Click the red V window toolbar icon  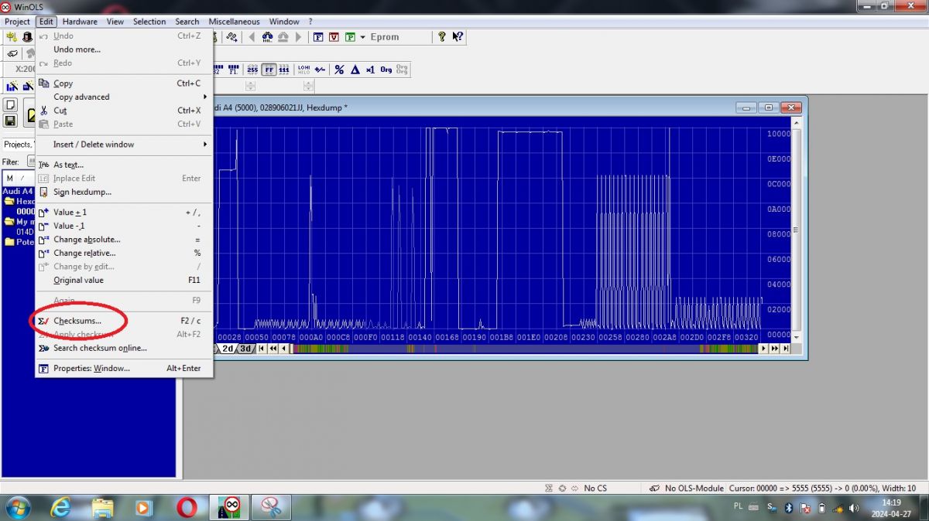coord(334,37)
